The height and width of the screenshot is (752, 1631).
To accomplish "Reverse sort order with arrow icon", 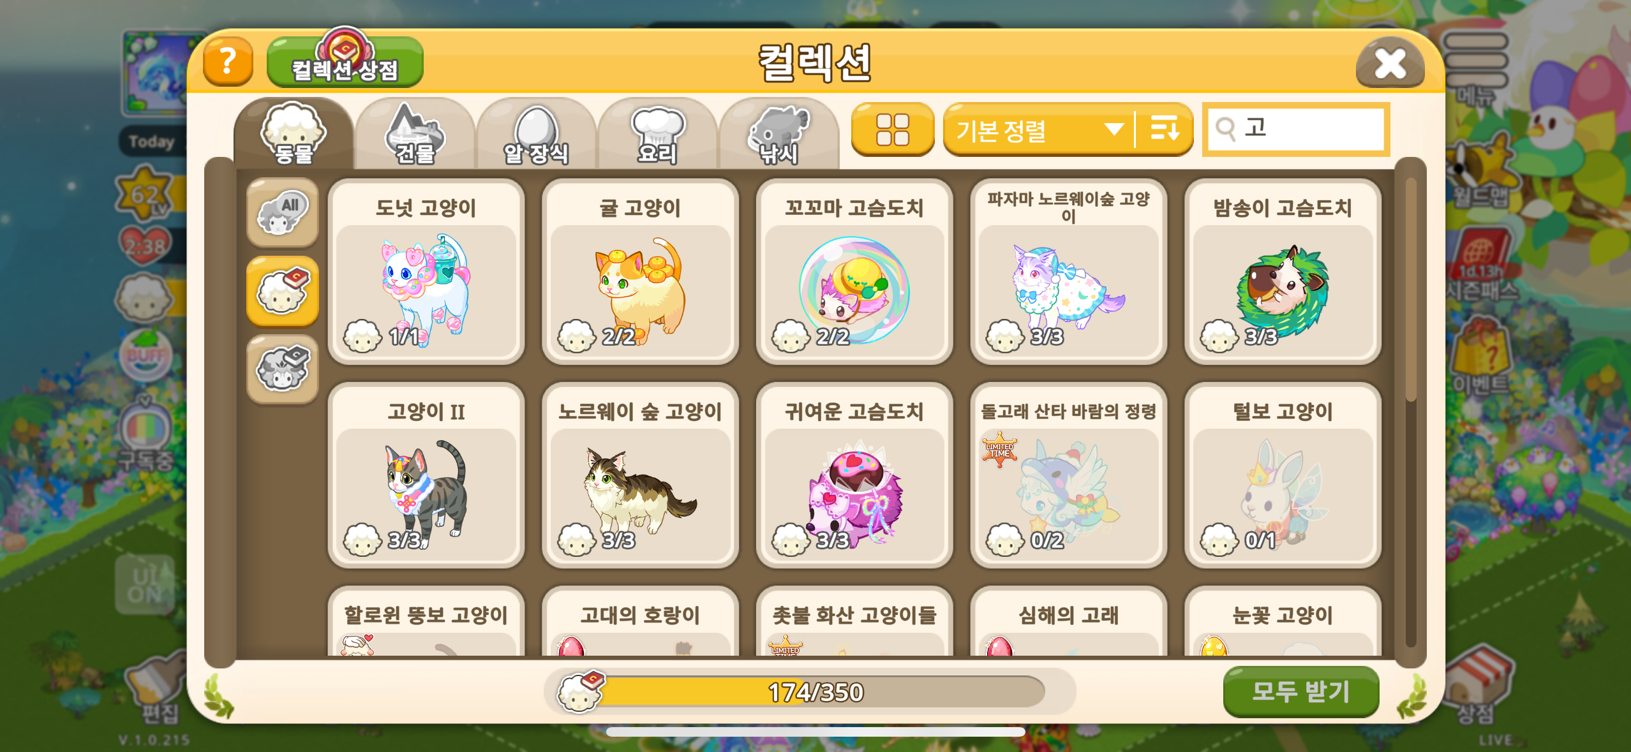I will [1165, 129].
